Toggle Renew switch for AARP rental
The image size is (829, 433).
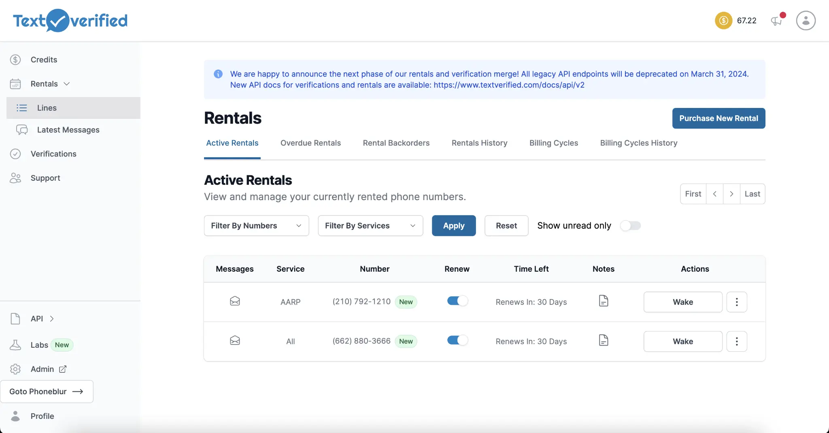pos(457,301)
